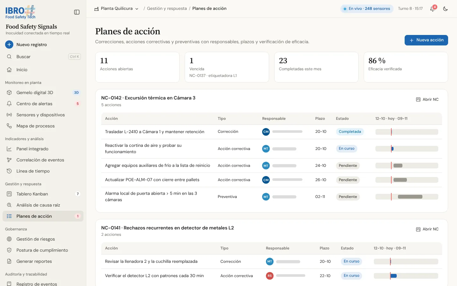The height and width of the screenshot is (286, 457).
Task: Select the row Agregar equipos auxiliares de frío
Action: tap(272, 166)
